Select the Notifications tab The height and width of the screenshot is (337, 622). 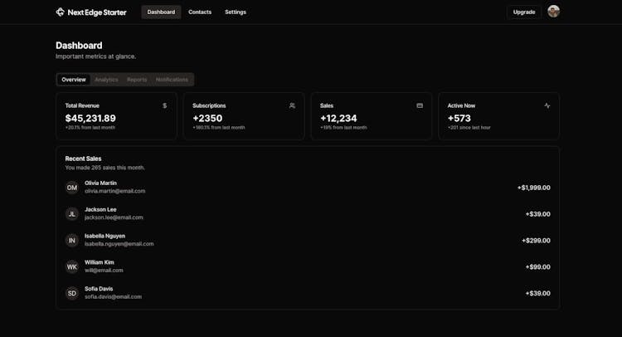click(172, 80)
